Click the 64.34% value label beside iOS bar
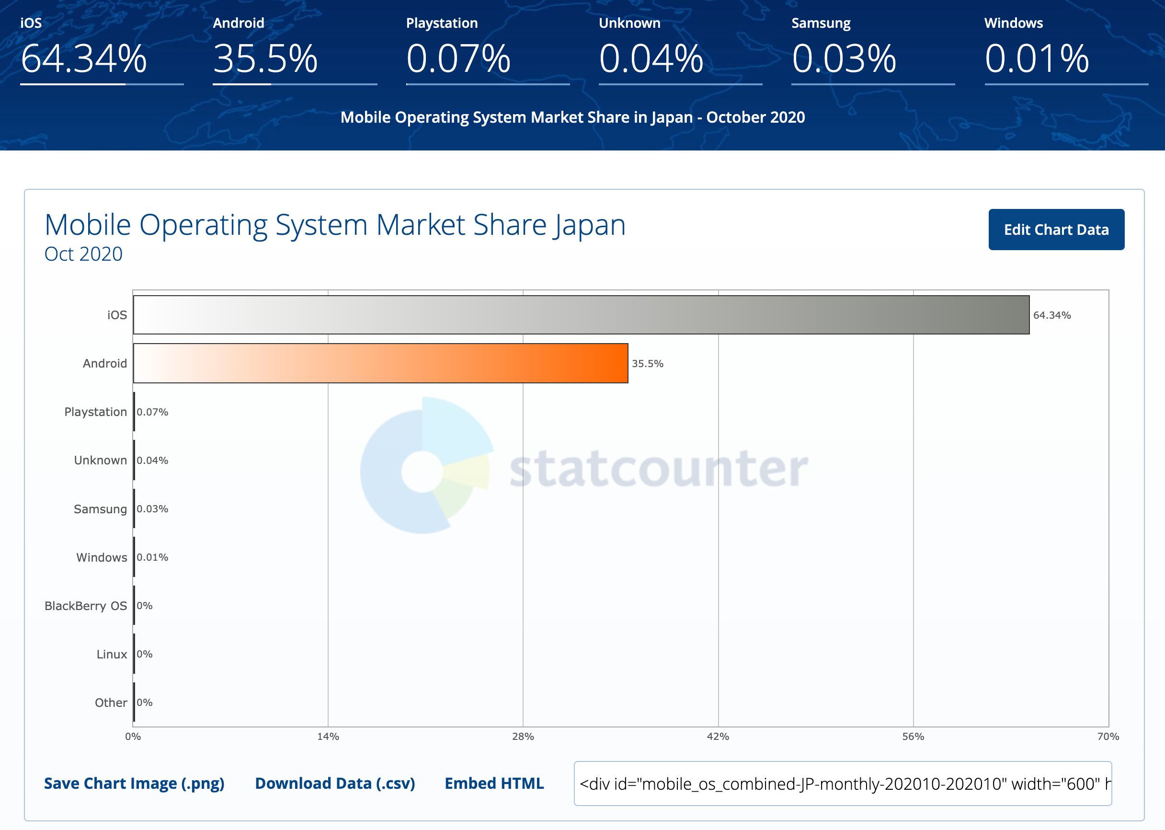Viewport: 1165px width, 830px height. tap(1051, 315)
